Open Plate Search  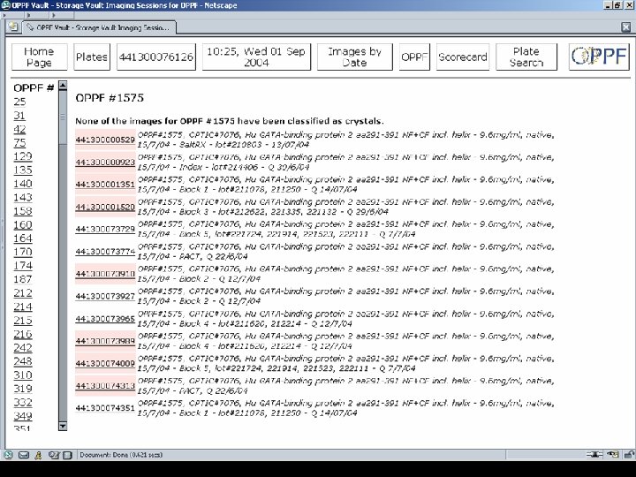pyautogui.click(x=526, y=57)
